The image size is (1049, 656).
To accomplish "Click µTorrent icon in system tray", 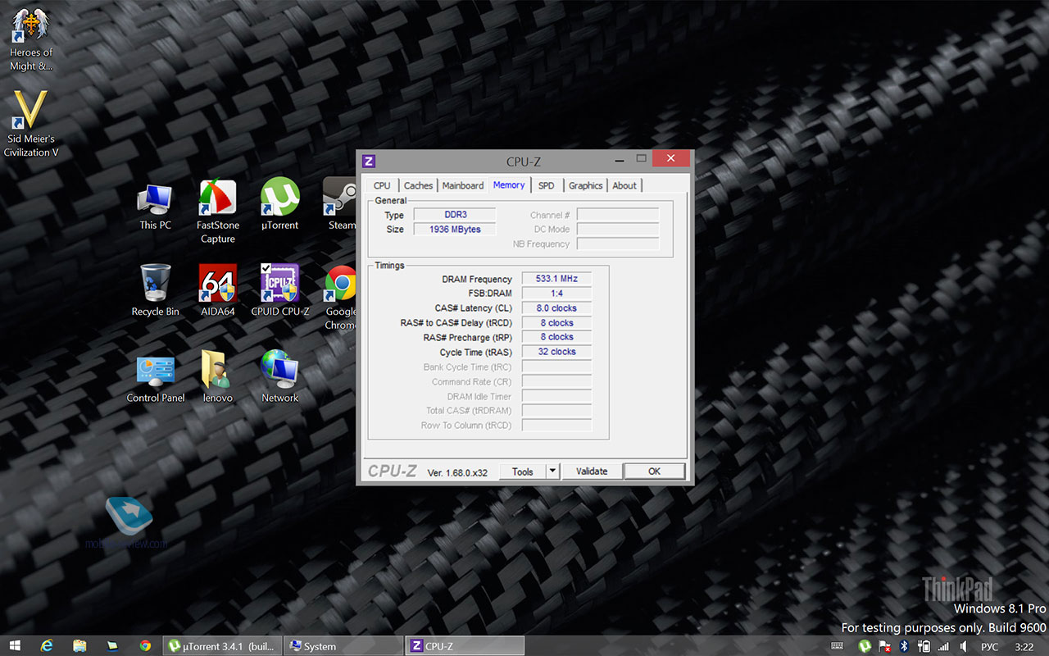I will [865, 646].
